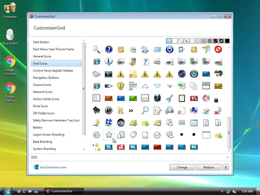
Task: Dismiss the bottom info bar with X
Action: [227, 157]
